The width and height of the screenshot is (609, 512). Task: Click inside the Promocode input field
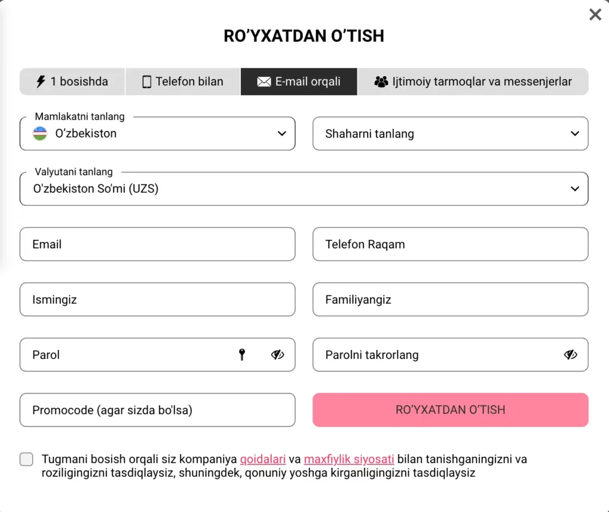[157, 410]
